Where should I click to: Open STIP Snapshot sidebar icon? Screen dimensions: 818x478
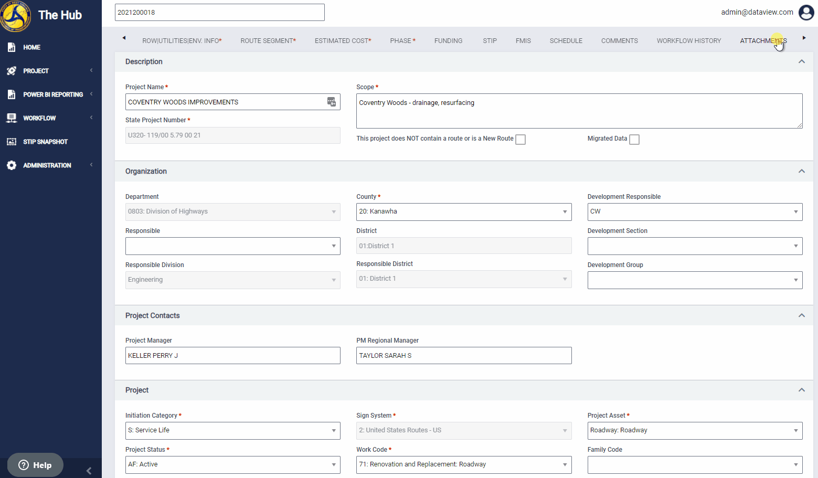click(x=12, y=142)
